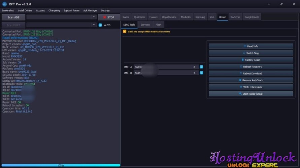Screen dimensions: 300x168
Task: Switch to the Xiaomi tab
Action: pyautogui.click(x=126, y=17)
